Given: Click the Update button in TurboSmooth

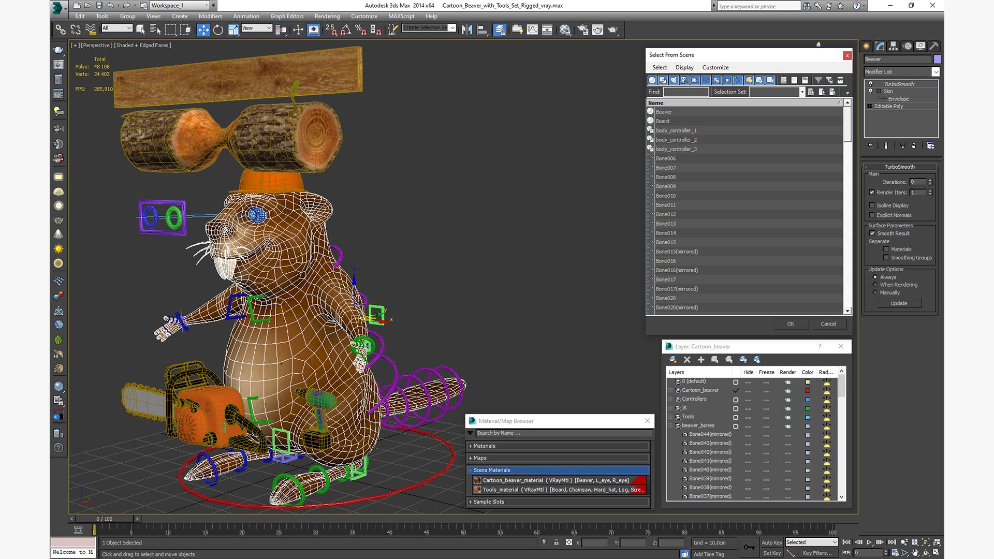Looking at the screenshot, I should tap(899, 303).
